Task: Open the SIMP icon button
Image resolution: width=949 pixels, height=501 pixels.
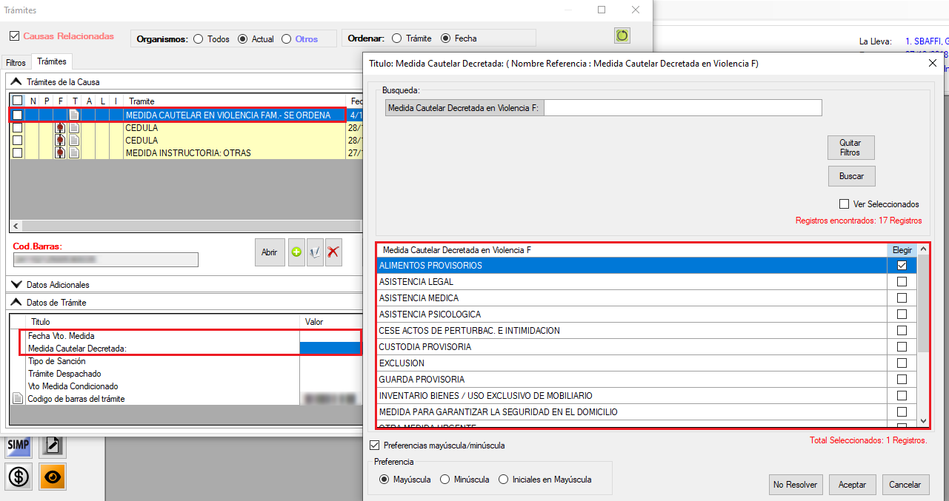Action: (19, 445)
